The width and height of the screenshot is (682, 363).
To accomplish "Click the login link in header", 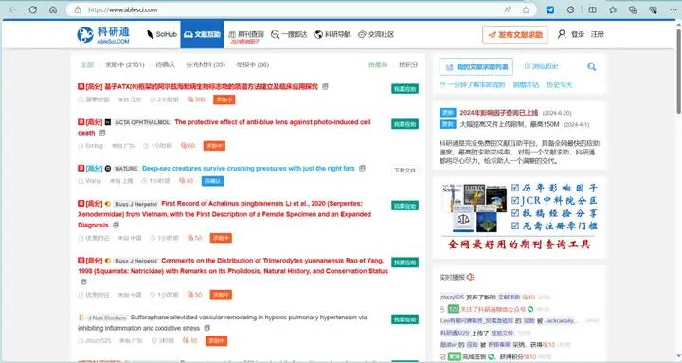I will (x=578, y=34).
